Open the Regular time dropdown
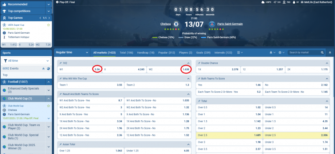 pyautogui.click(x=72, y=53)
